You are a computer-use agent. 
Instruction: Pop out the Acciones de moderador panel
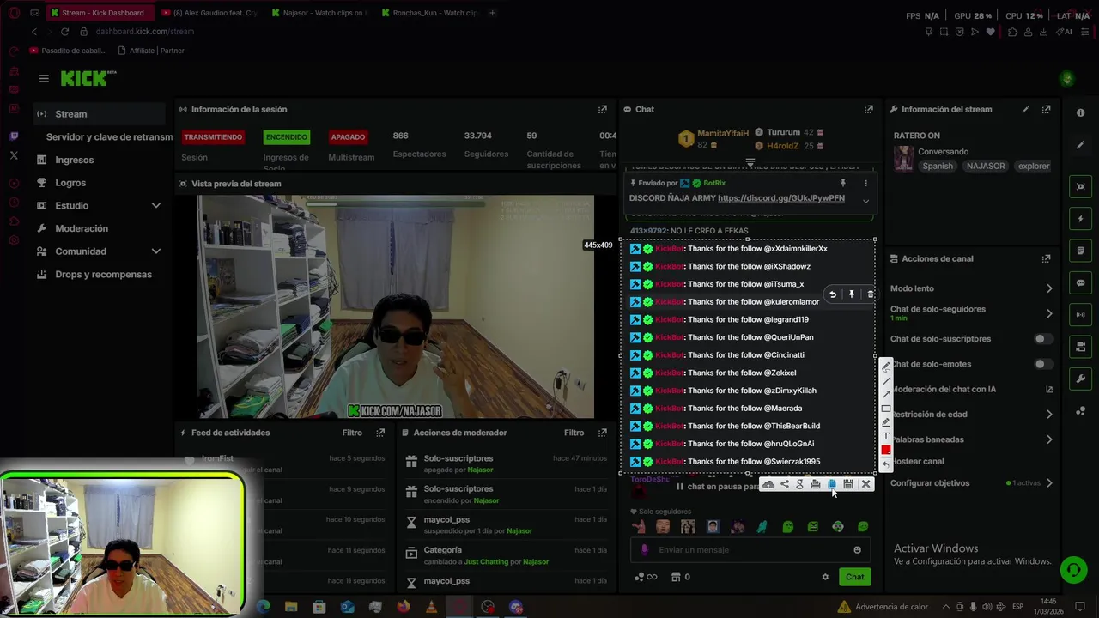point(602,433)
